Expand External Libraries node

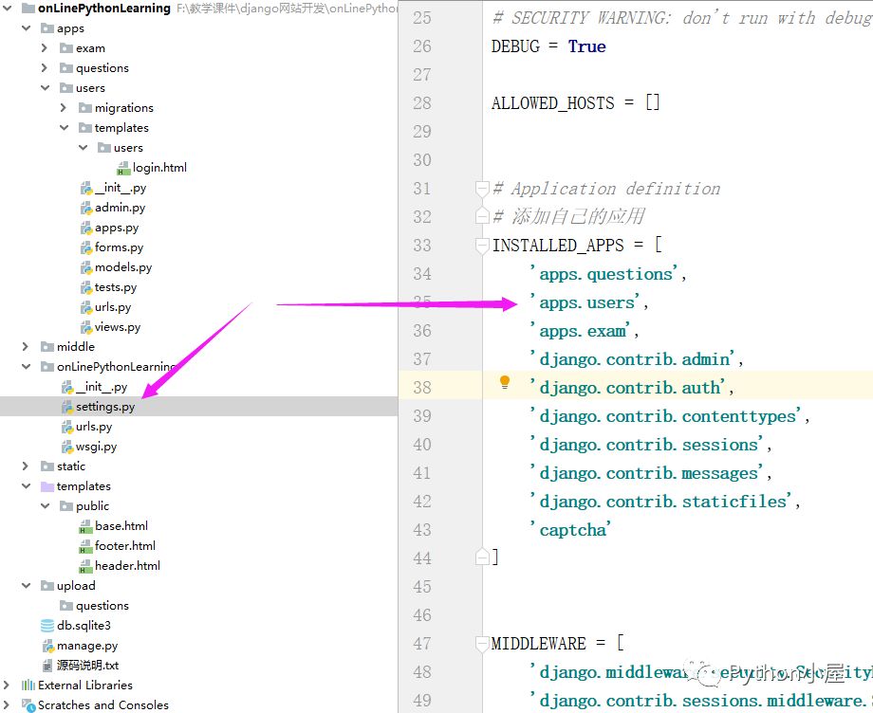7,685
